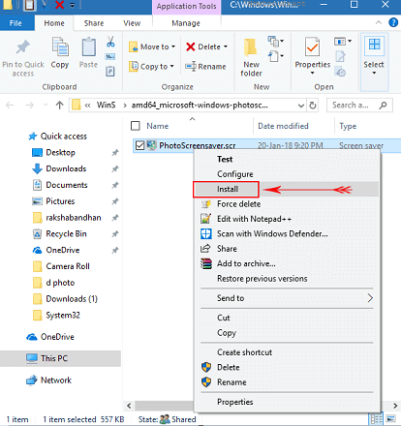The image size is (401, 426).
Task: Open the address bar history dropdown
Action: (301, 106)
